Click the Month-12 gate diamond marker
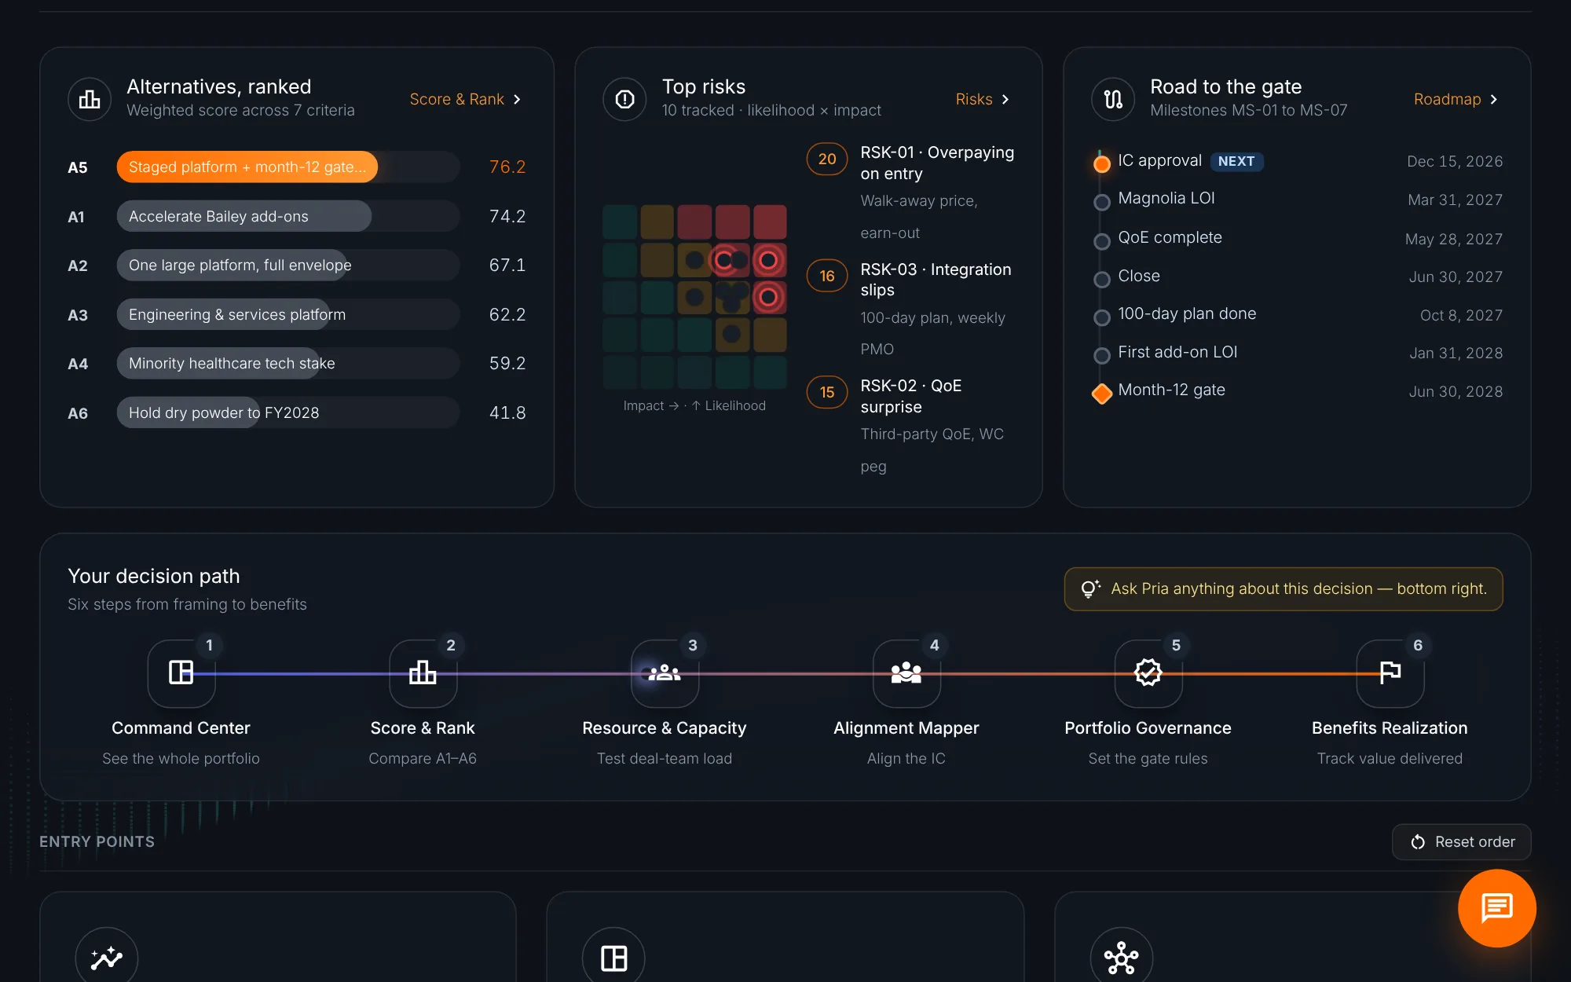This screenshot has width=1571, height=982. 1102,394
